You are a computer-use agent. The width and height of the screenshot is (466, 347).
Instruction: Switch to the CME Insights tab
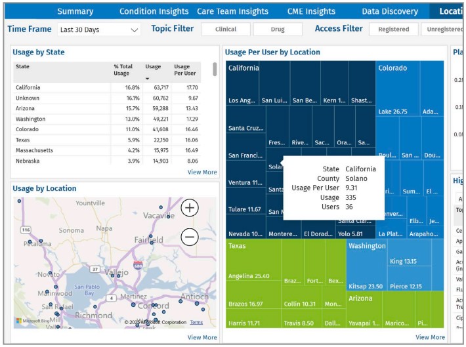pos(311,11)
